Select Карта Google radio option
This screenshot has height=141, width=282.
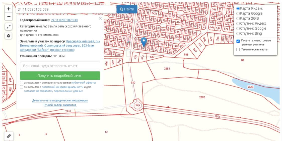(x=238, y=13)
